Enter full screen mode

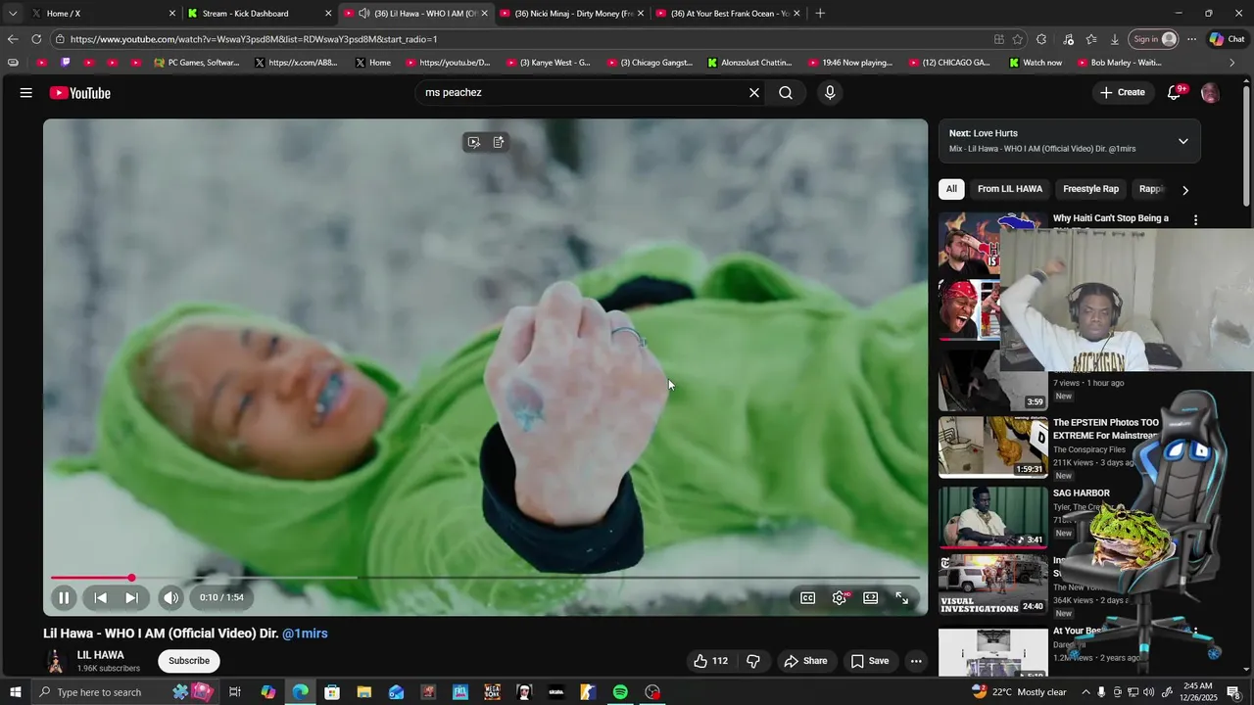pyautogui.click(x=902, y=598)
